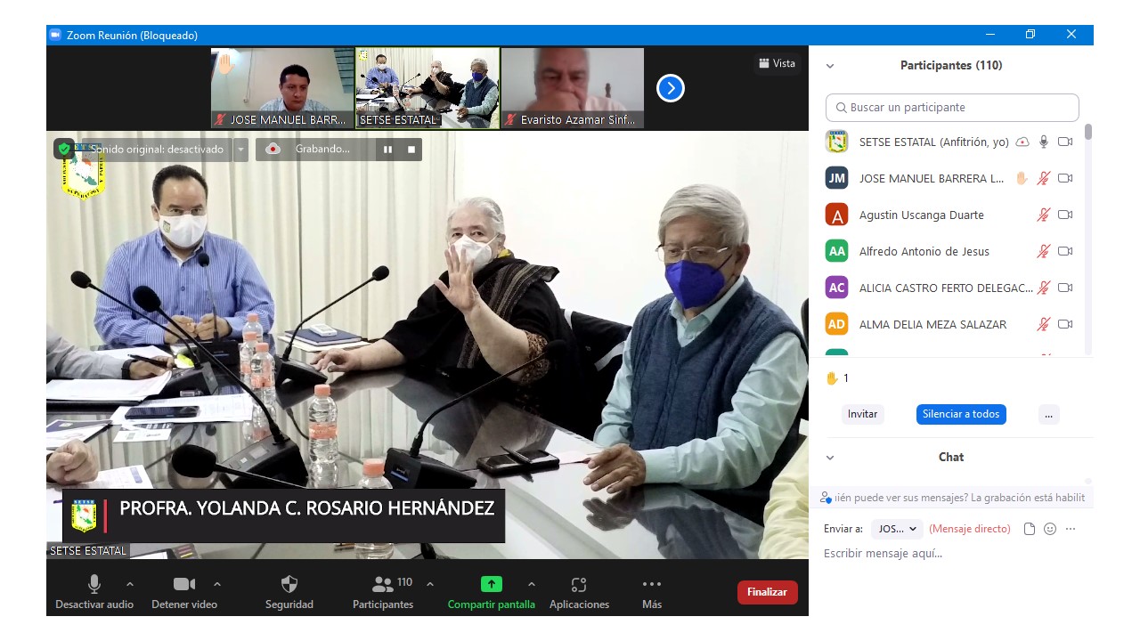This screenshot has width=1140, height=641.
Task: Open the Enviar a recipient dropdown
Action: (x=897, y=529)
